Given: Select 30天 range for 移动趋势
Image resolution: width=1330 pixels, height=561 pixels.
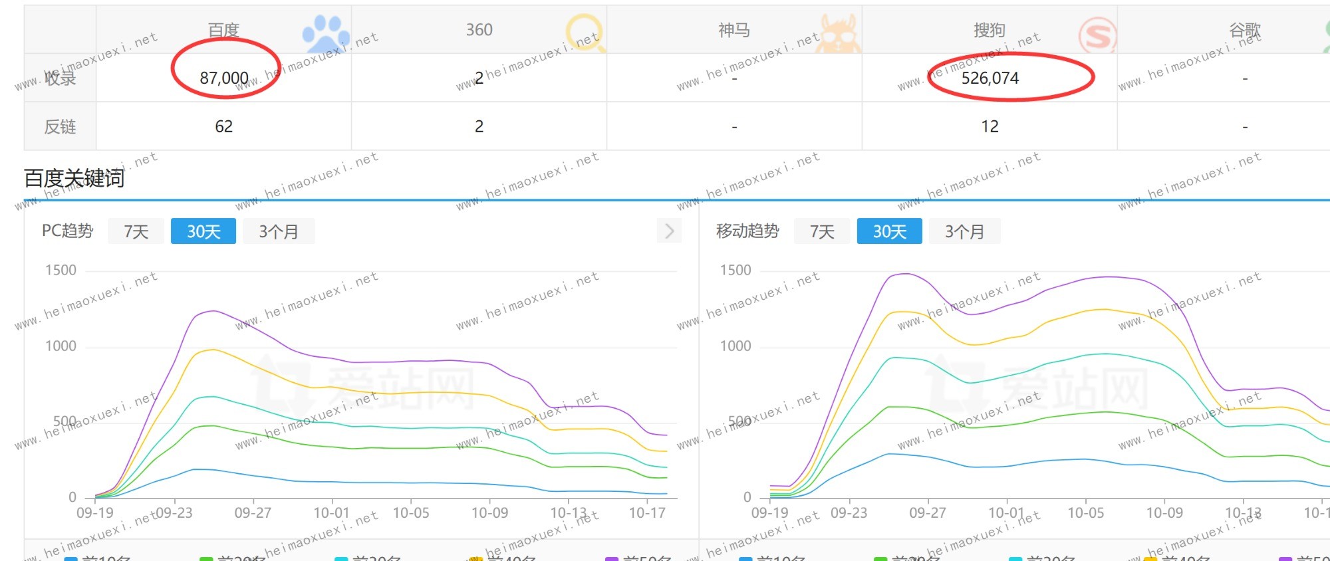Looking at the screenshot, I should click(x=889, y=231).
